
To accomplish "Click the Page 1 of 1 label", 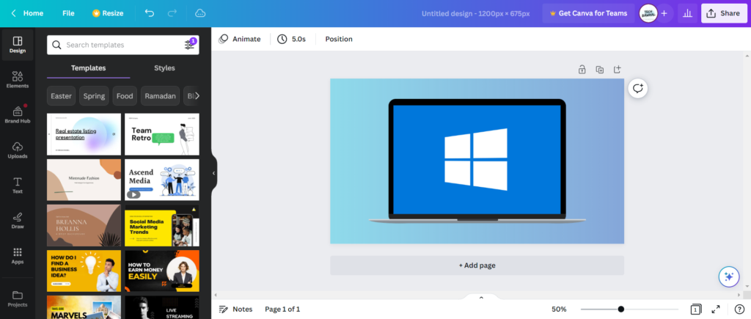I will (x=282, y=309).
